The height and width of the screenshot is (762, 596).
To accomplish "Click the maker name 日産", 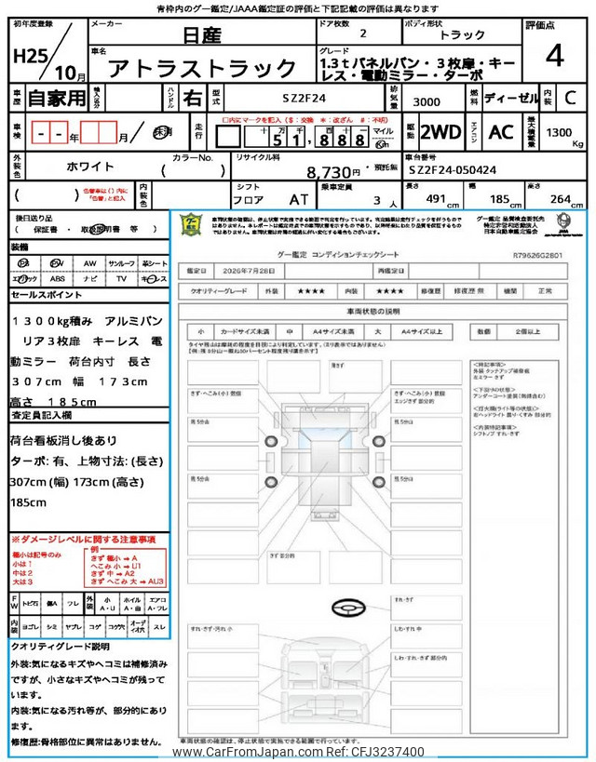I will [x=202, y=35].
